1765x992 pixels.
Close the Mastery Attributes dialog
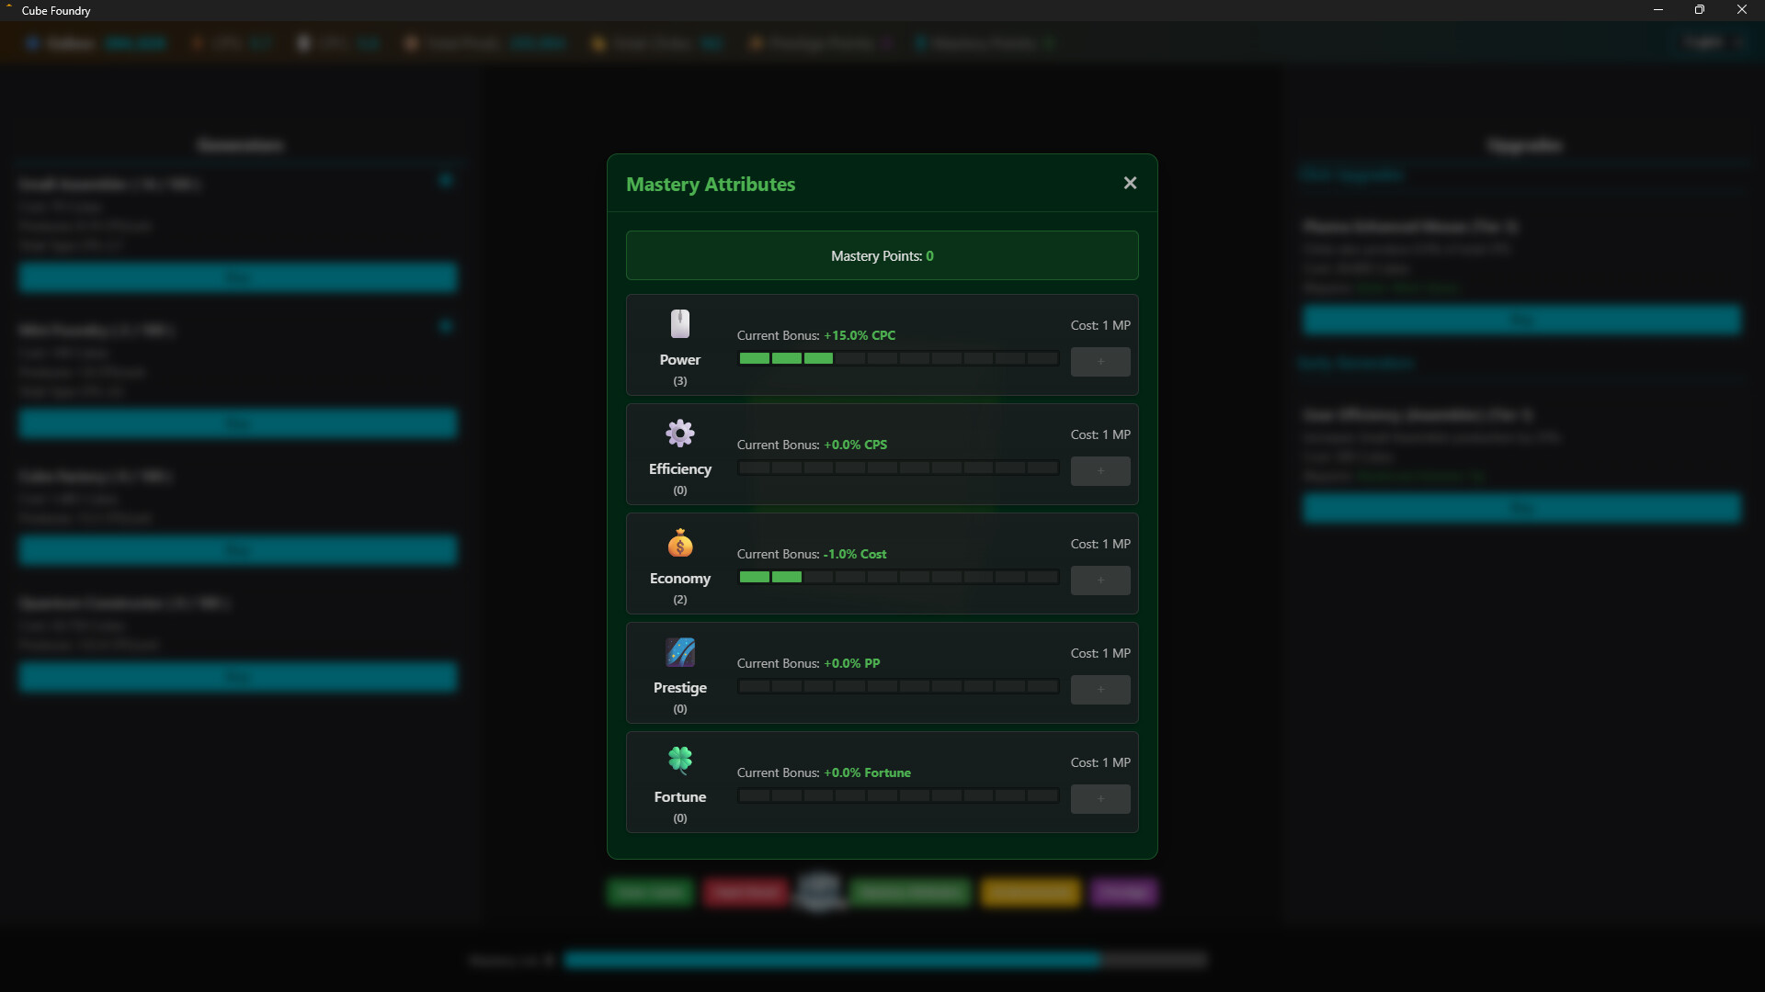click(1130, 184)
